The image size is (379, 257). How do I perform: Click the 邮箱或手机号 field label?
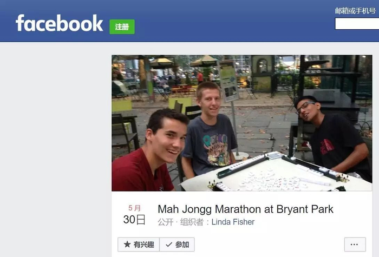pyautogui.click(x=355, y=11)
